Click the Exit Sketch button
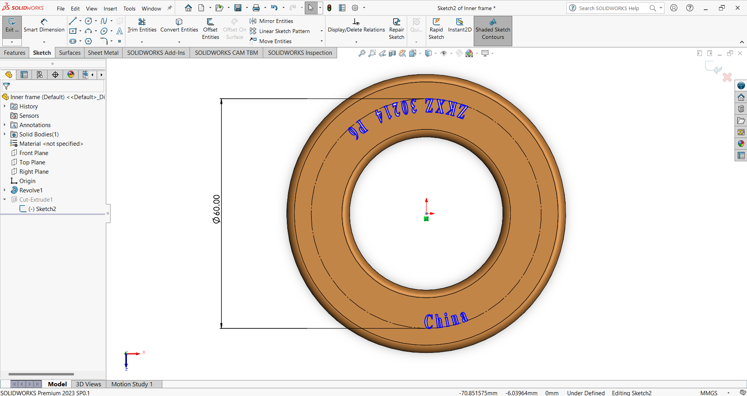Viewport: 747px width, 396px height. pos(12,25)
